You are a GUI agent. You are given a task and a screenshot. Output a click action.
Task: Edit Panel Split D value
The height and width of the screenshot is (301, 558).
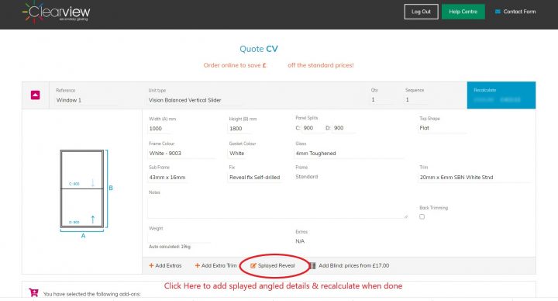tap(343, 128)
